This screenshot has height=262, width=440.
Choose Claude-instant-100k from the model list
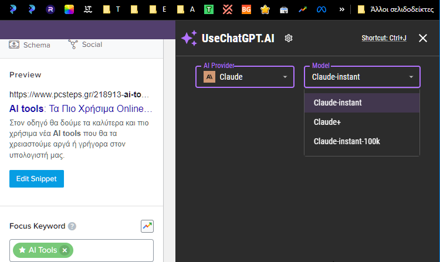pos(362,141)
